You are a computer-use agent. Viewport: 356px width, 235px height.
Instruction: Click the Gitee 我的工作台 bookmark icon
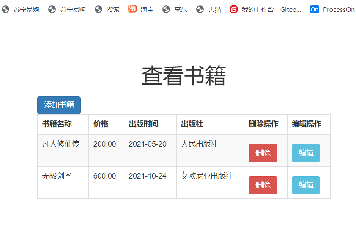[234, 10]
